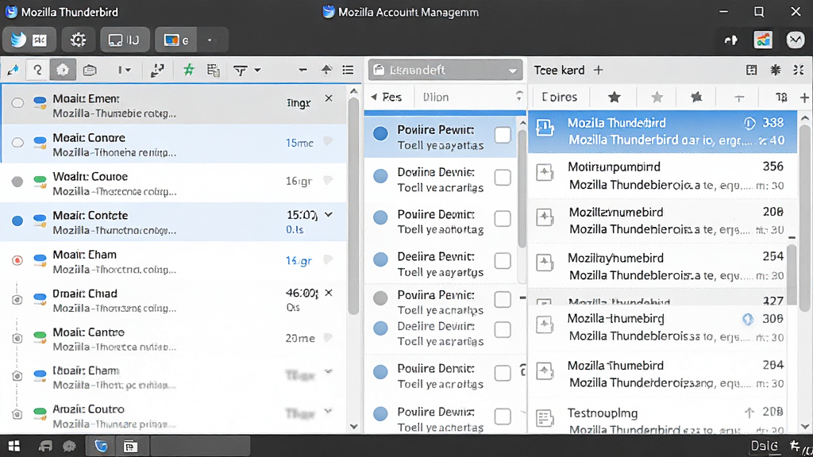Click the grid layout icon in the right pane header
Viewport: 813px width, 457px height.
click(751, 70)
